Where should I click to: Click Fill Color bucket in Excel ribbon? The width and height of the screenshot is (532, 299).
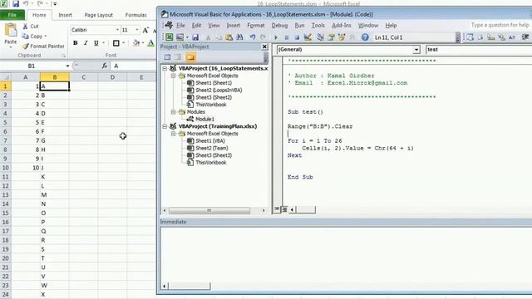point(136,43)
